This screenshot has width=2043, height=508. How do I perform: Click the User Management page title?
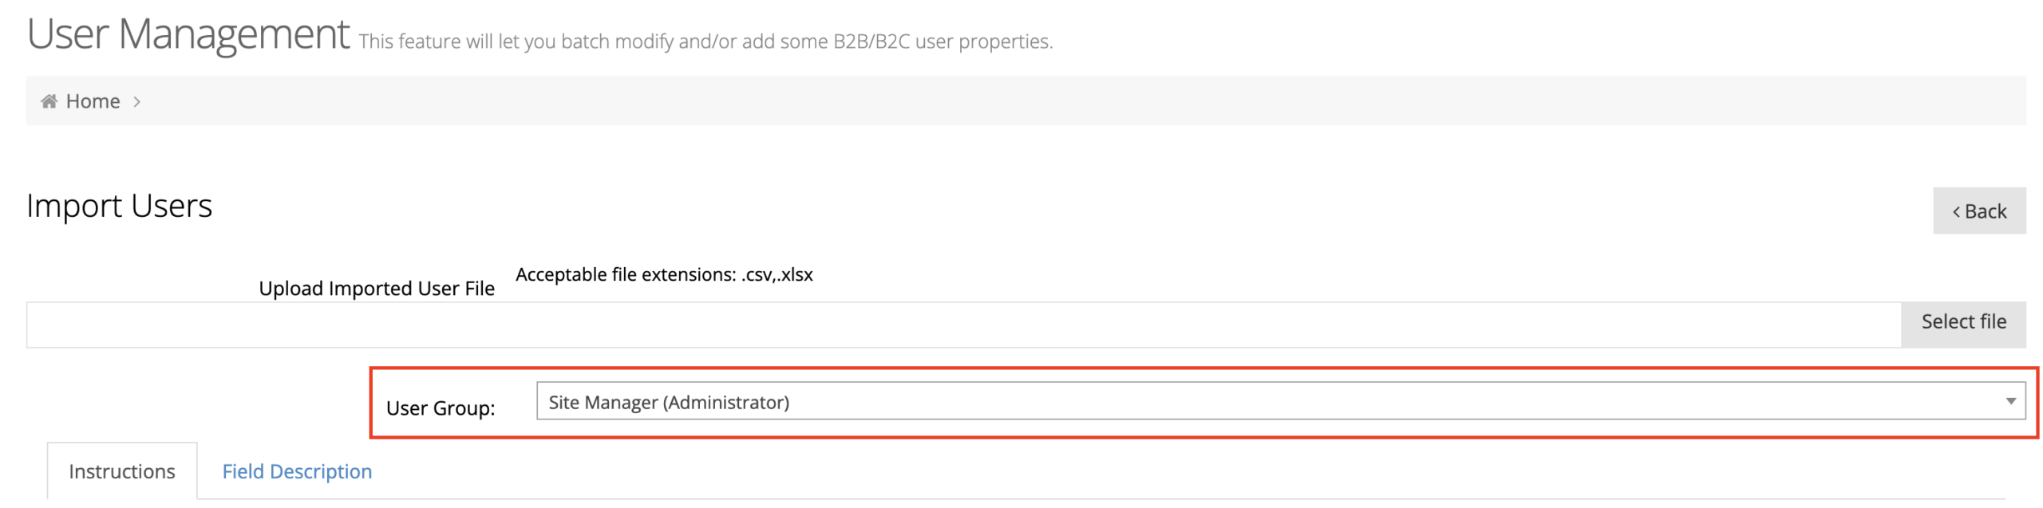tap(188, 34)
